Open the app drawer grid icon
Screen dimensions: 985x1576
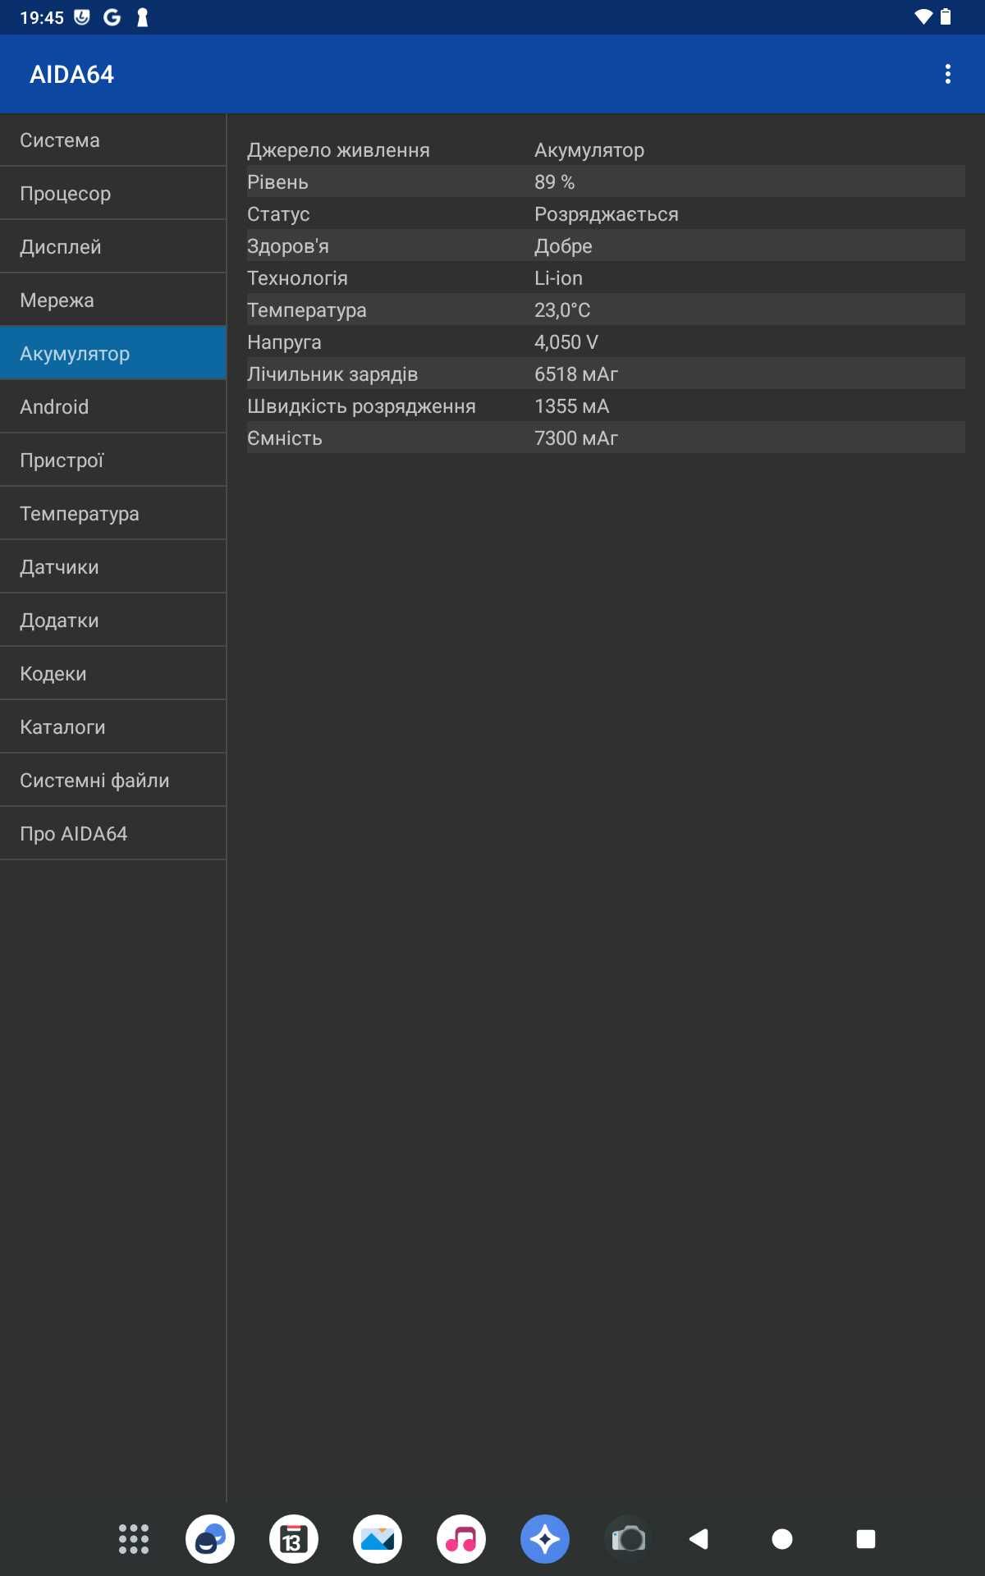point(134,1539)
